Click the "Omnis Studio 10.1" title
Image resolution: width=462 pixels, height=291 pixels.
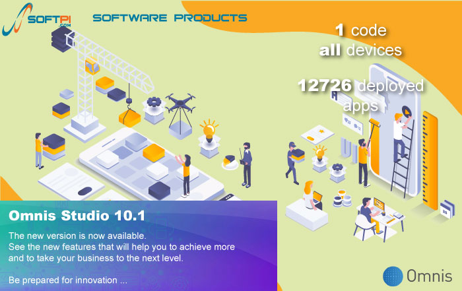77,216
